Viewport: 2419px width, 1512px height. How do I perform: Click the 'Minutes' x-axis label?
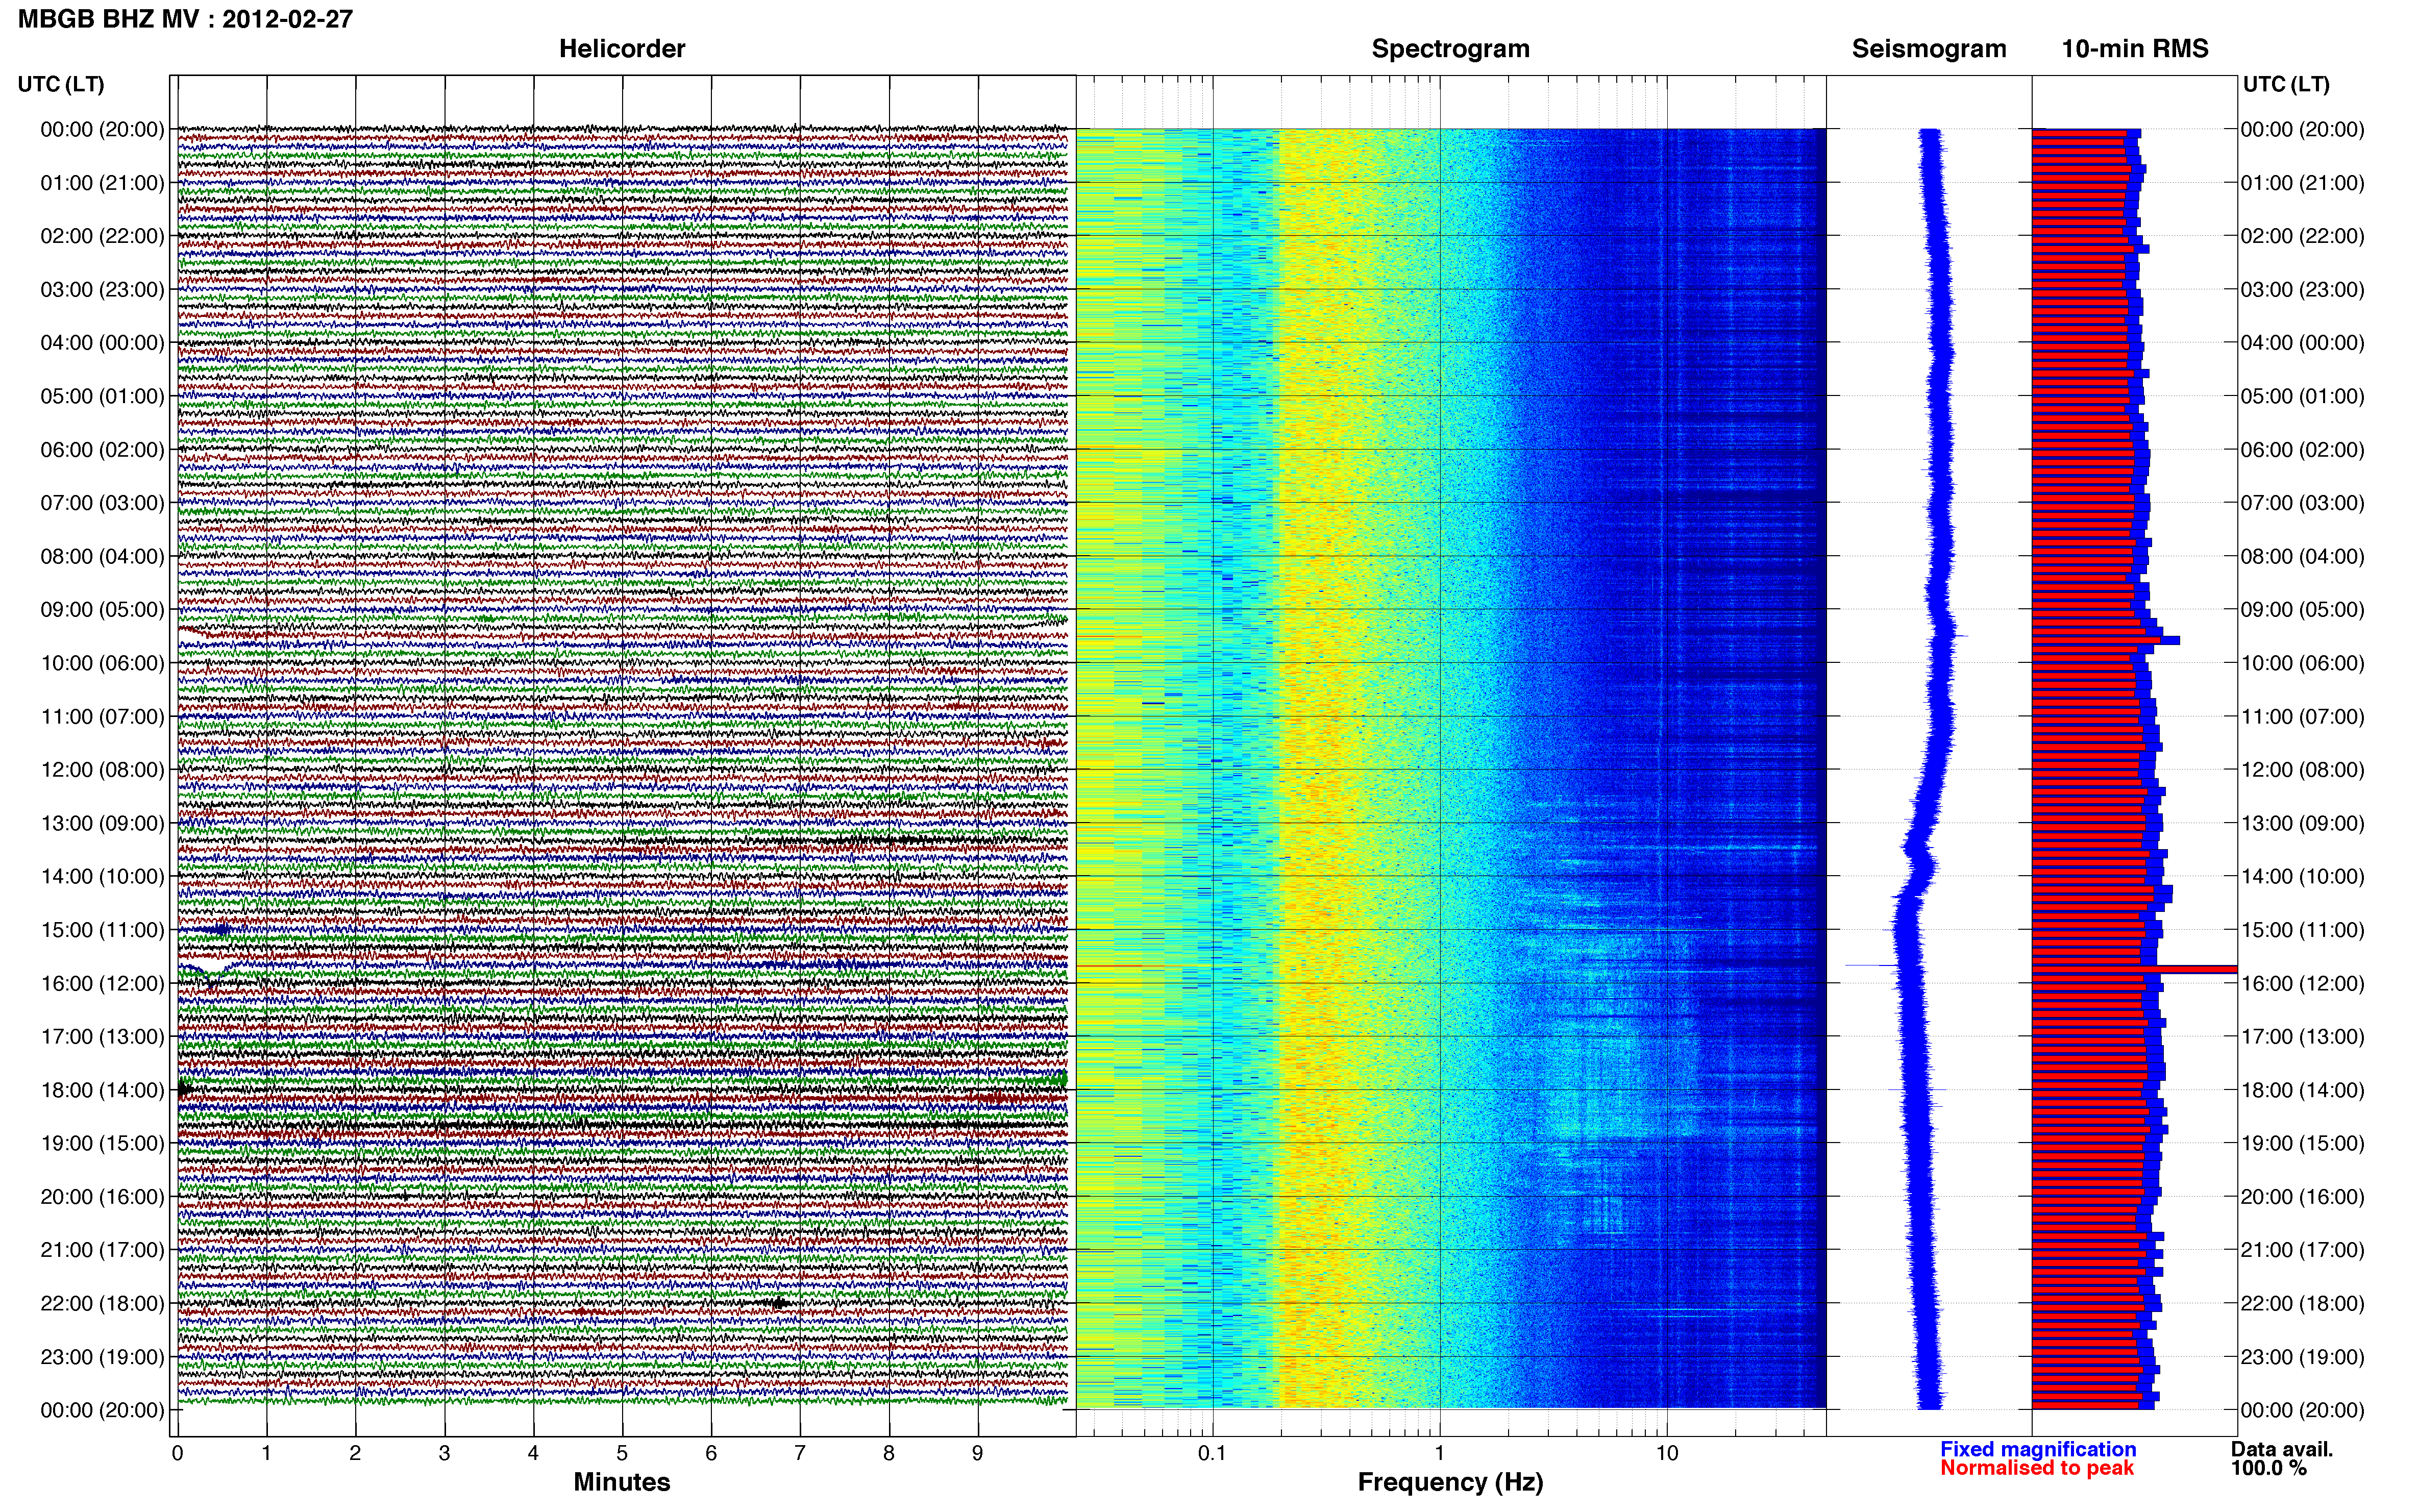coord(622,1482)
